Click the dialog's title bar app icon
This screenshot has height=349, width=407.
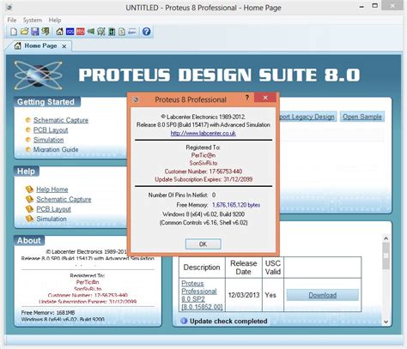[136, 99]
